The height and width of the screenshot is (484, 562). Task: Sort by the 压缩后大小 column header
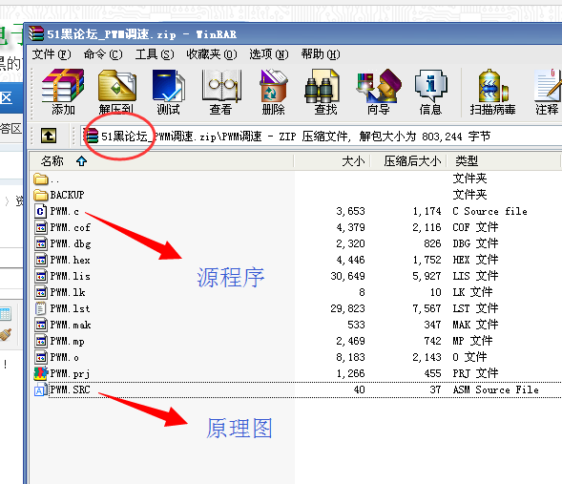pyautogui.click(x=408, y=161)
